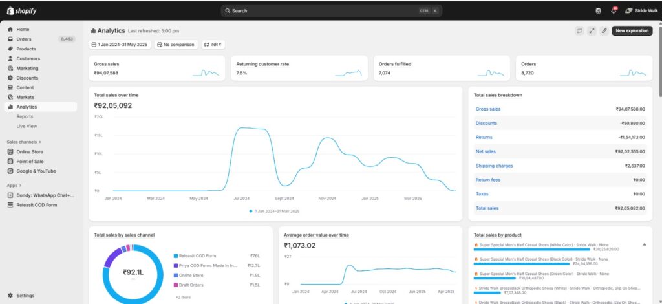Click the New exploration button
Screen dimensions: 662x304
632,30
